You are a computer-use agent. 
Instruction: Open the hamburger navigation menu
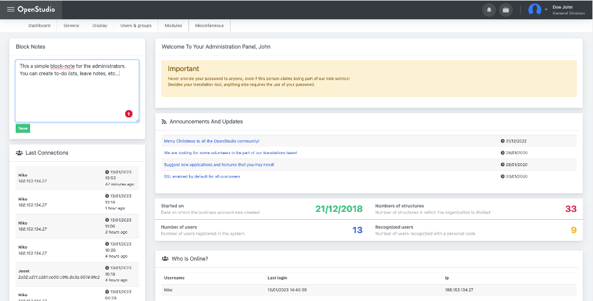click(x=11, y=10)
